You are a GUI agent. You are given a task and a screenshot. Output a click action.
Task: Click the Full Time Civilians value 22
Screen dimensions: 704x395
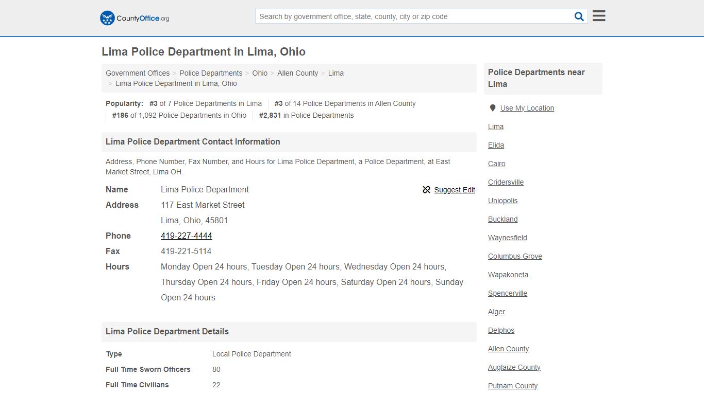[216, 385]
